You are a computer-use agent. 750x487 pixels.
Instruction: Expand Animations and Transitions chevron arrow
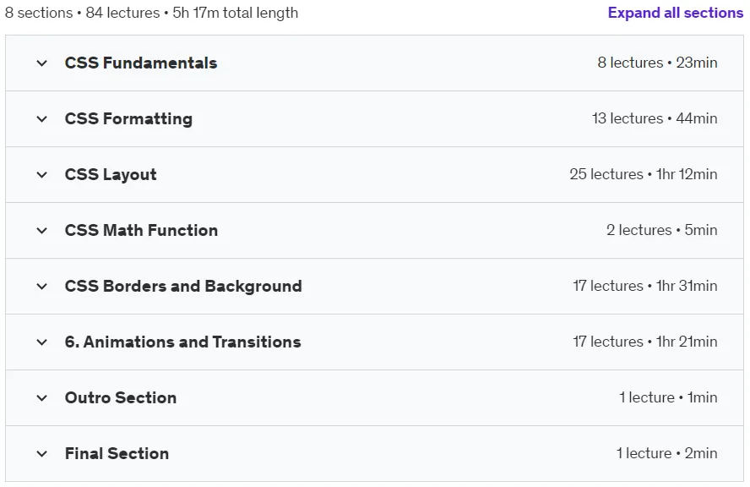[x=42, y=342]
